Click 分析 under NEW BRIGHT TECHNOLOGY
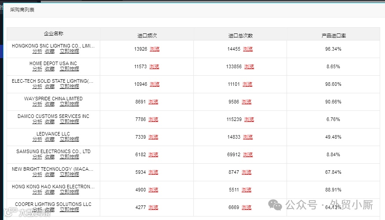The height and width of the screenshot is (220, 385). pyautogui.click(x=37, y=174)
